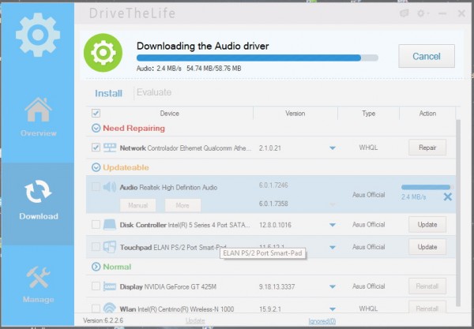Collapse the Updateable group
The image size is (474, 329).
pos(96,167)
